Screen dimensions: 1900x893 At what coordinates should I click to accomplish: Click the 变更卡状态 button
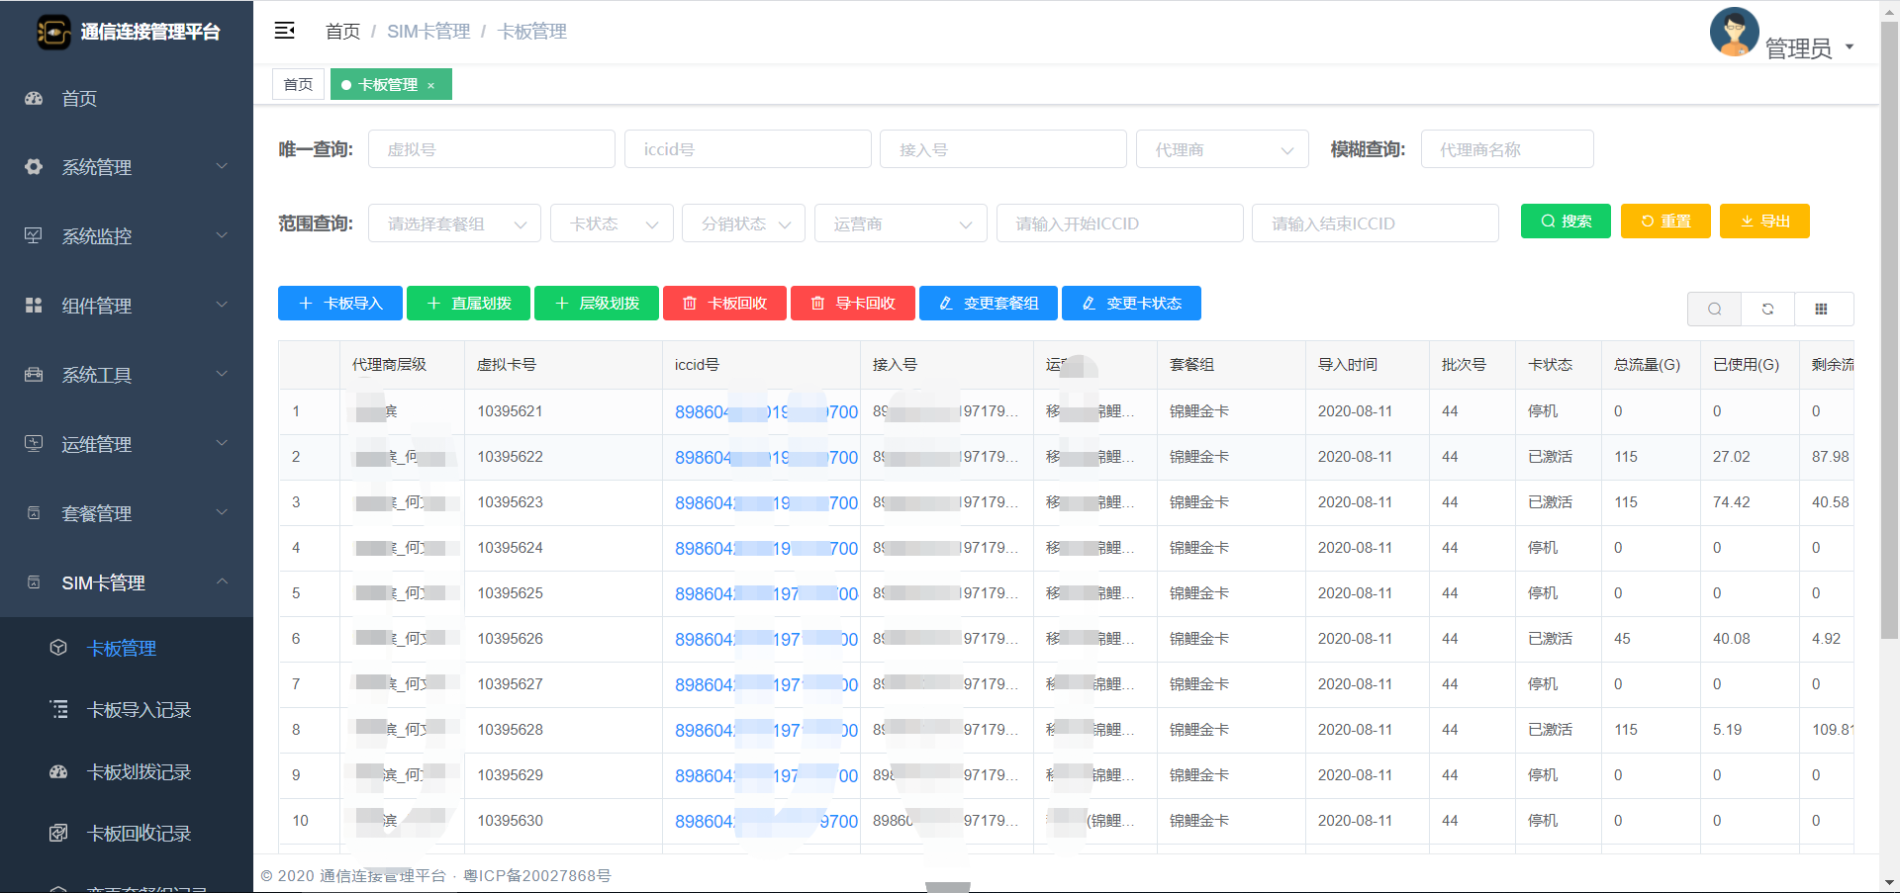1131,303
